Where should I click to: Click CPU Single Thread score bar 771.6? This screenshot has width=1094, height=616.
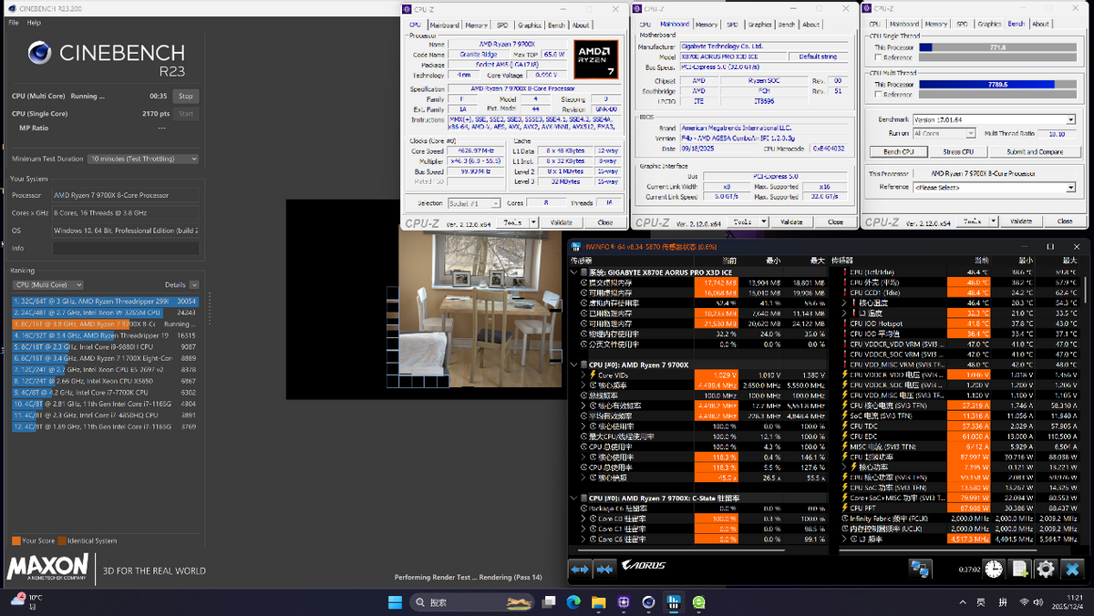[997, 46]
